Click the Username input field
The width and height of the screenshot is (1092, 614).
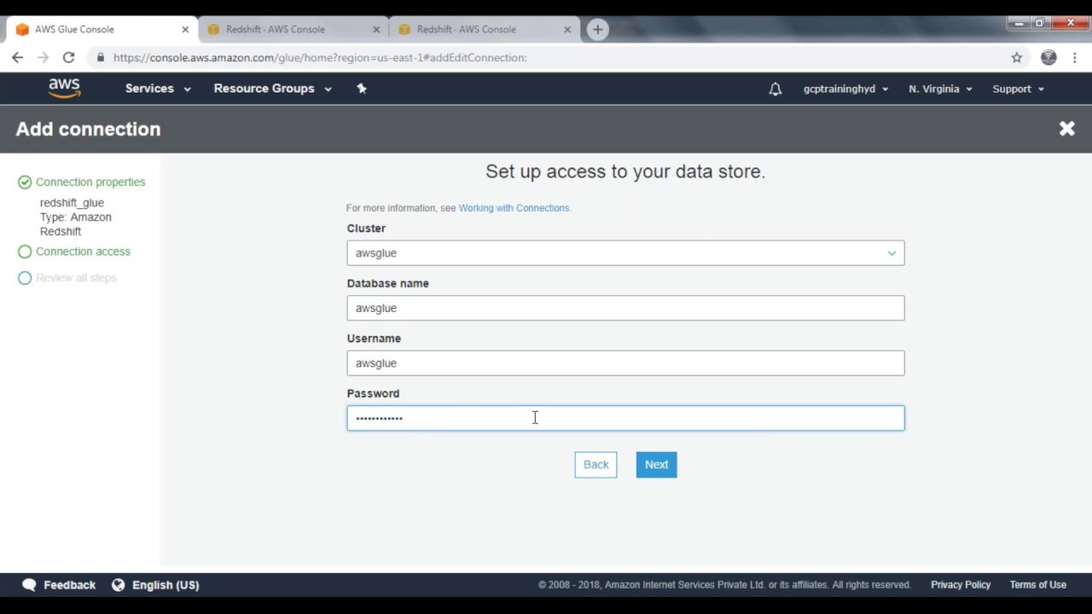(x=625, y=363)
